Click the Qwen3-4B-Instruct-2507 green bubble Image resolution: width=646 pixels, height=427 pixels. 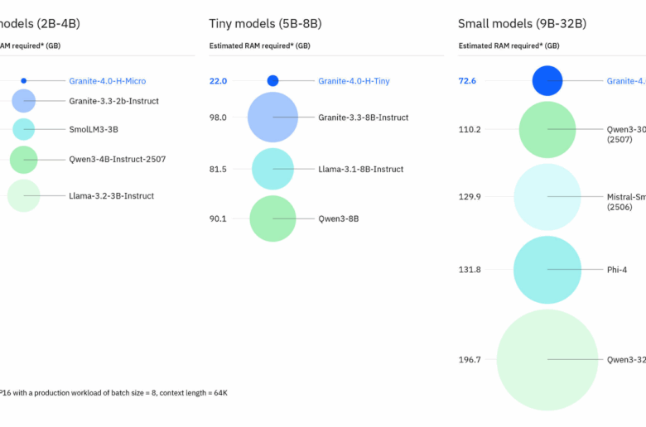pyautogui.click(x=24, y=159)
